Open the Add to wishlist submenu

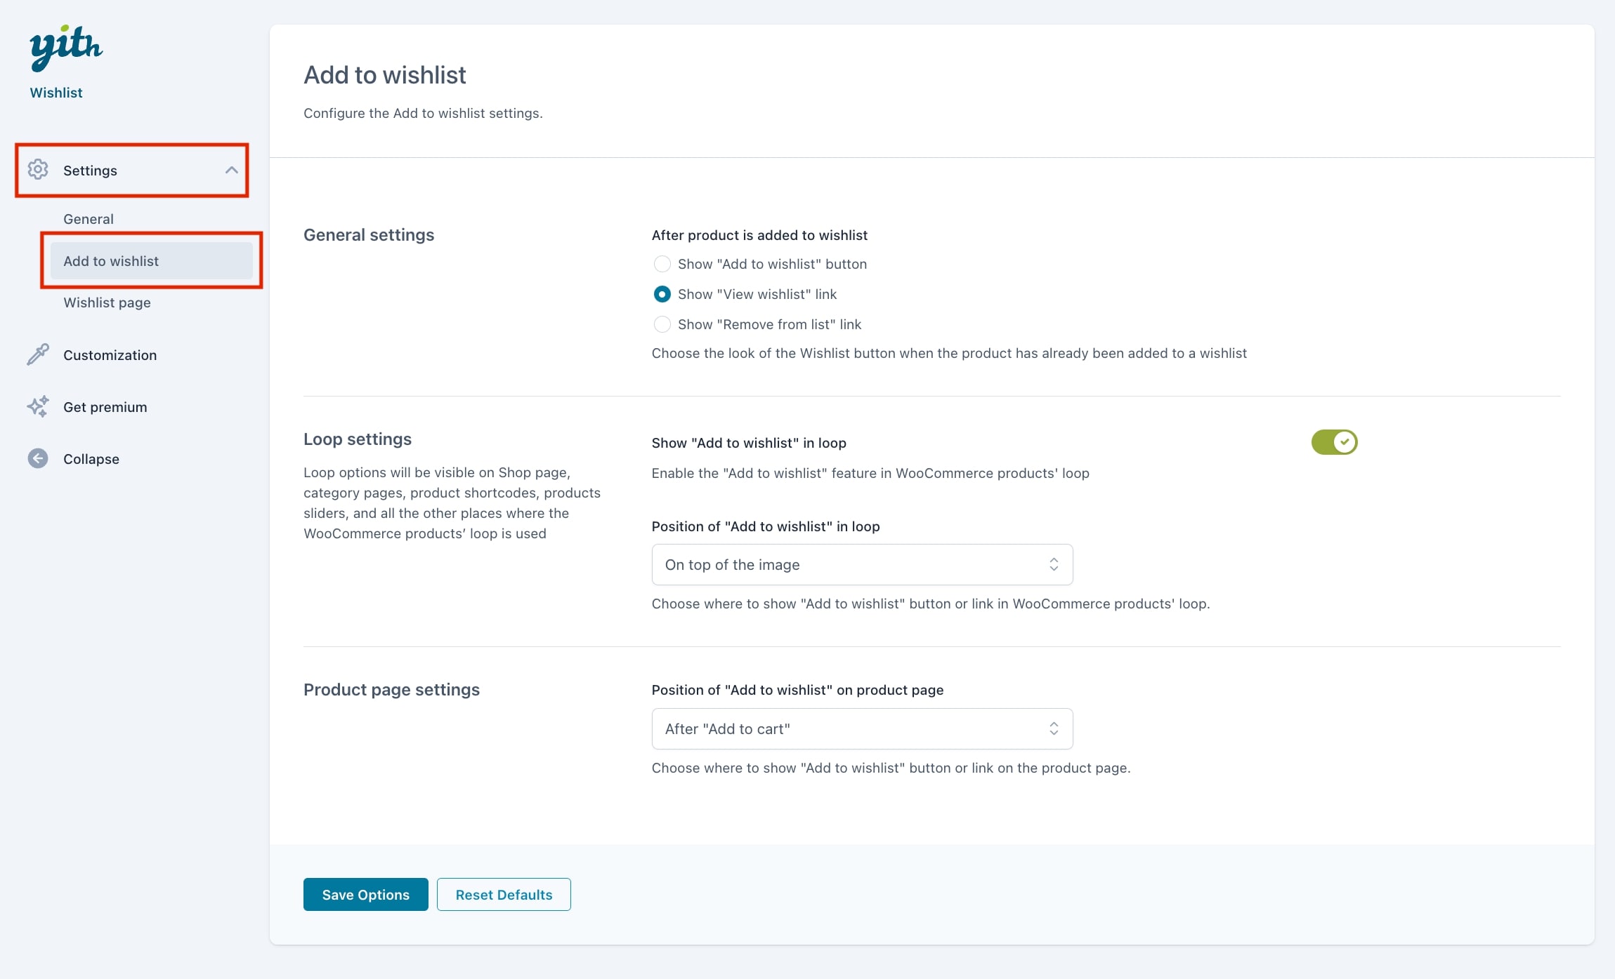pos(152,261)
